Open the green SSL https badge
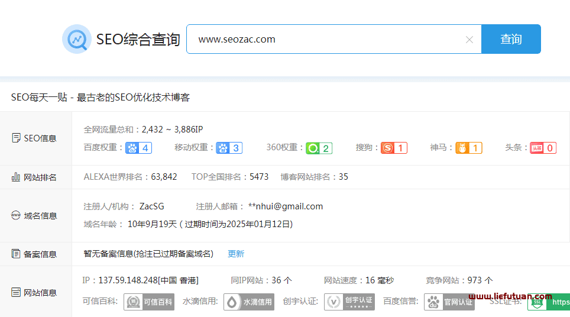This screenshot has width=570, height=317. [549, 302]
